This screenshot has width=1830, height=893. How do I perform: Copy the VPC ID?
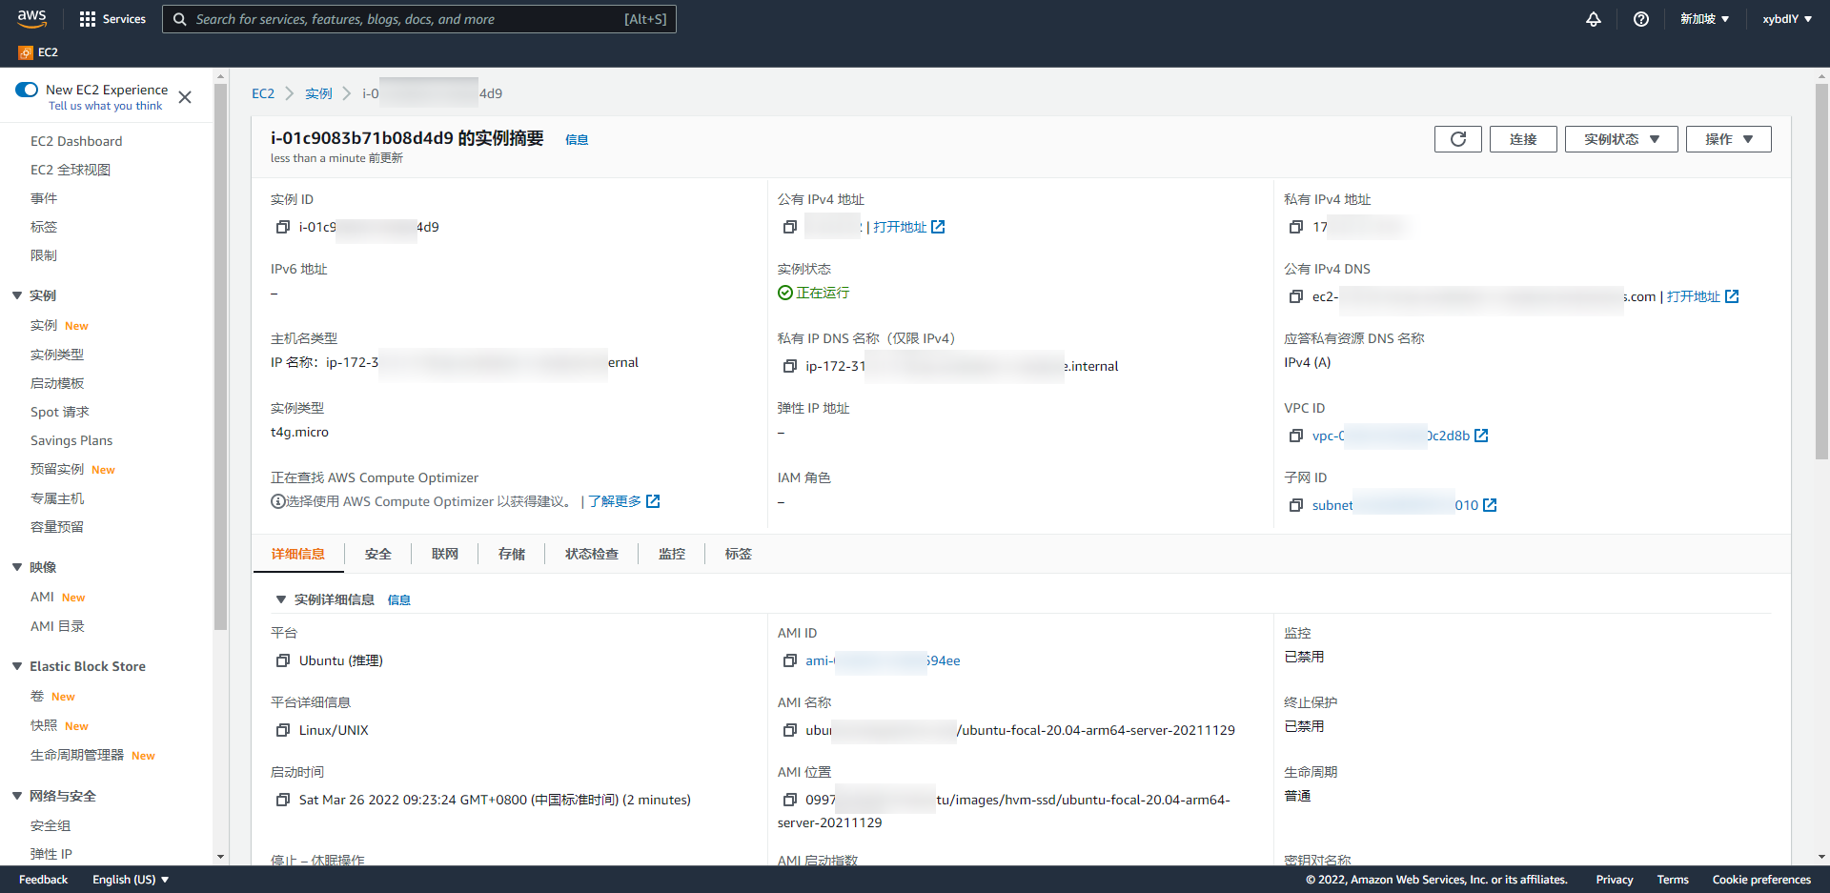pos(1296,436)
